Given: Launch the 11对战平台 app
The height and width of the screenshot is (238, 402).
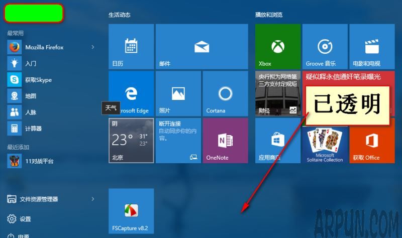Looking at the screenshot, I should click(51, 161).
